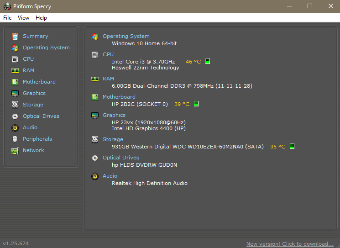Click the new version download link

click(289, 243)
